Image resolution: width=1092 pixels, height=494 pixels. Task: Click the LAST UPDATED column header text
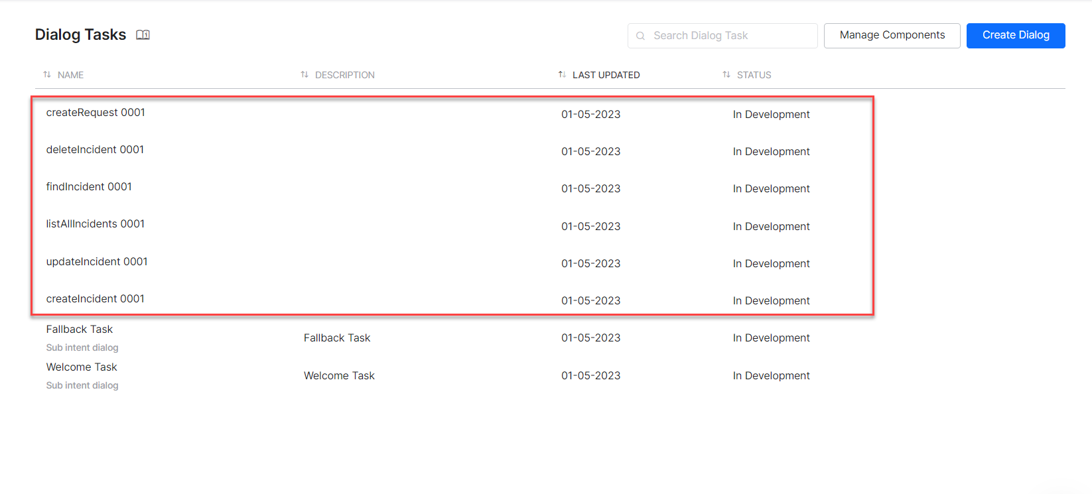tap(606, 75)
